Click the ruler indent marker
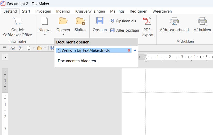213x135 pixels. click(146, 58)
